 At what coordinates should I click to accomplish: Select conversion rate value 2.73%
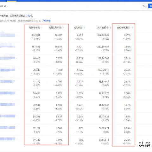pyautogui.click(x=127, y=128)
